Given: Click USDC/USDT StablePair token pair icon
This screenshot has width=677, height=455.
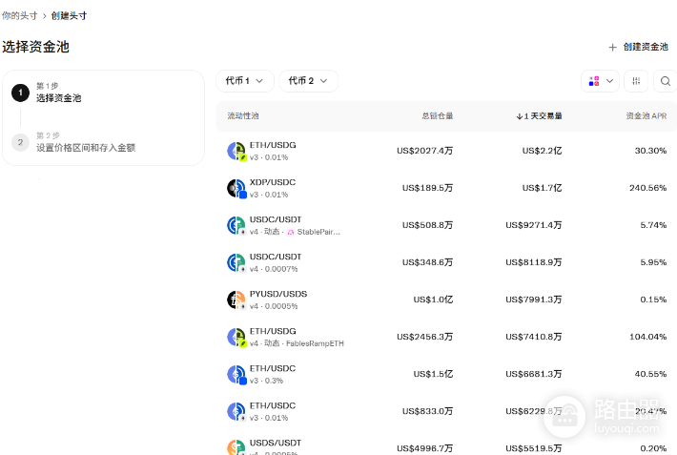Looking at the screenshot, I should [x=236, y=225].
